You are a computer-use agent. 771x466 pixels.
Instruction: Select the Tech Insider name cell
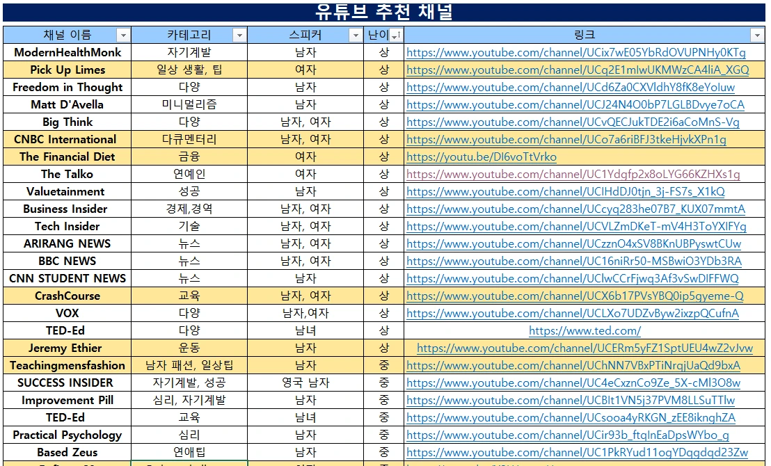point(67,227)
